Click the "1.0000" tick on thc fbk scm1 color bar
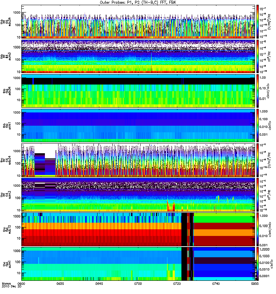This screenshot has height=294, width=276. pyautogui.click(x=264, y=250)
